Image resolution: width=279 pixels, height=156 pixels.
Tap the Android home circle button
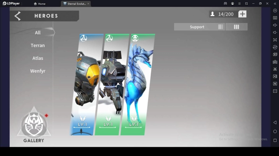pyautogui.click(x=275, y=131)
